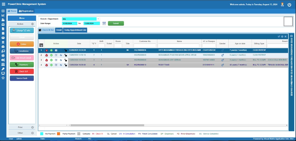The height and width of the screenshot is (141, 296).
Task: Click the green Submit button
Action: [x=116, y=24]
